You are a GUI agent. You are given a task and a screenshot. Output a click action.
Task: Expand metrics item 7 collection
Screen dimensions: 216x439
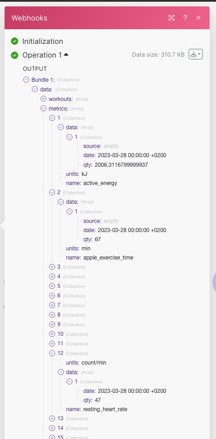(x=52, y=305)
